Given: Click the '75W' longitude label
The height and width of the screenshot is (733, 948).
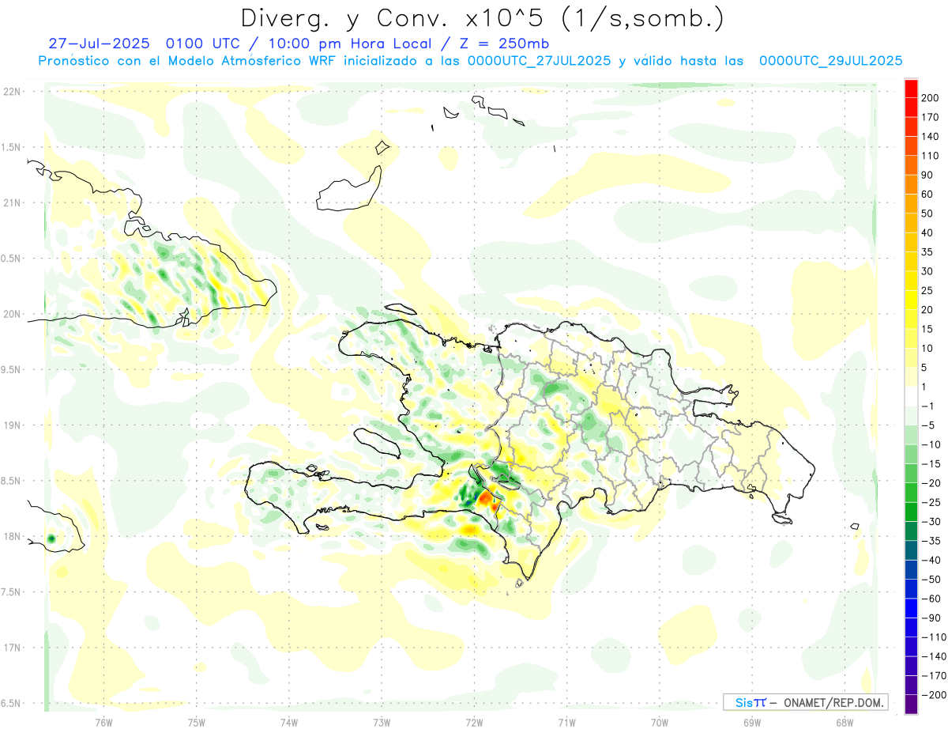Looking at the screenshot, I should (197, 722).
